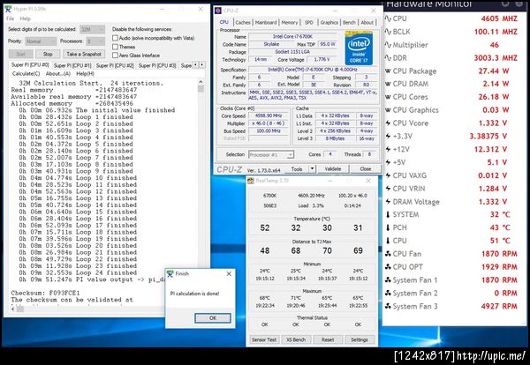Click the lightning icon beside CPU VRIN

tap(388, 189)
